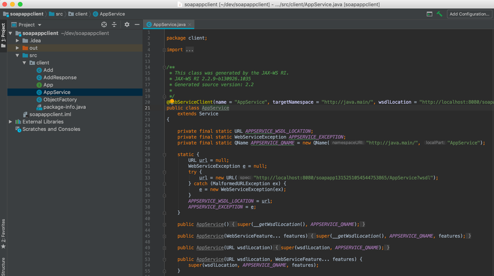Open Project panel settings gear
494x276 pixels.
[127, 25]
